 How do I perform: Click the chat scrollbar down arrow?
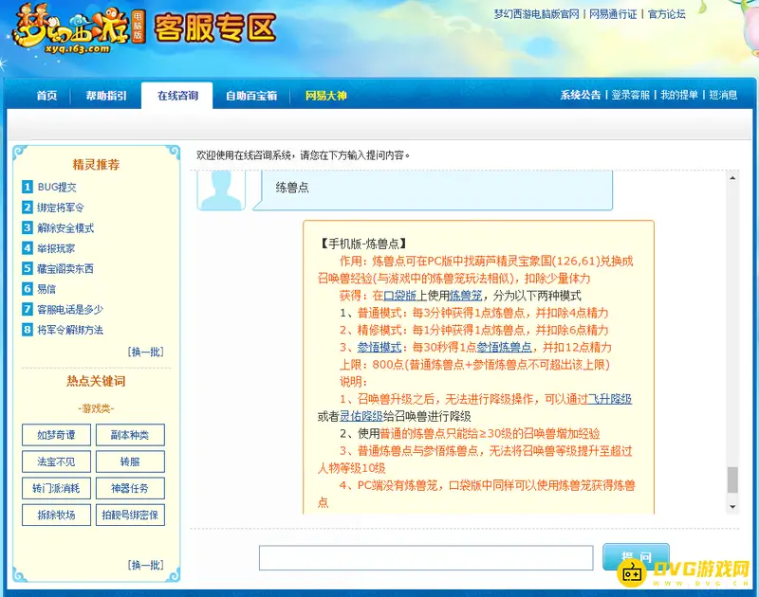(732, 507)
